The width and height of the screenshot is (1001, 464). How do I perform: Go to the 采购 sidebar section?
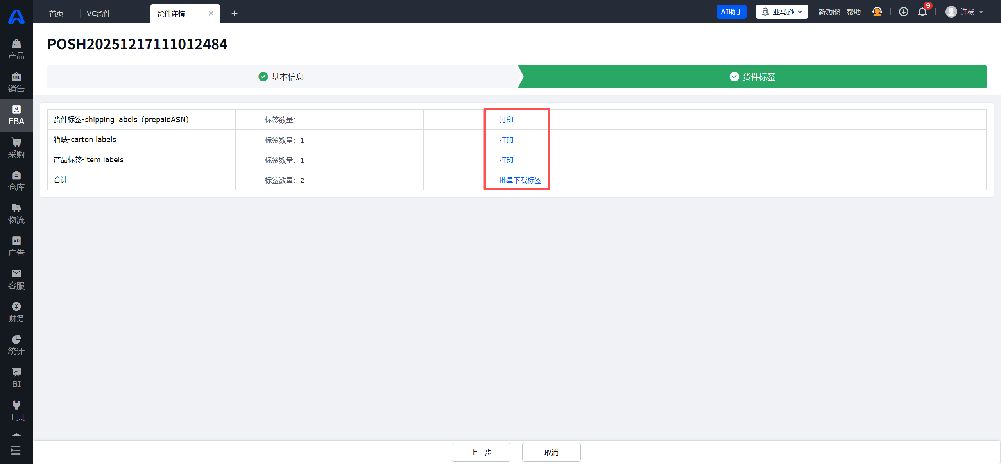click(16, 148)
